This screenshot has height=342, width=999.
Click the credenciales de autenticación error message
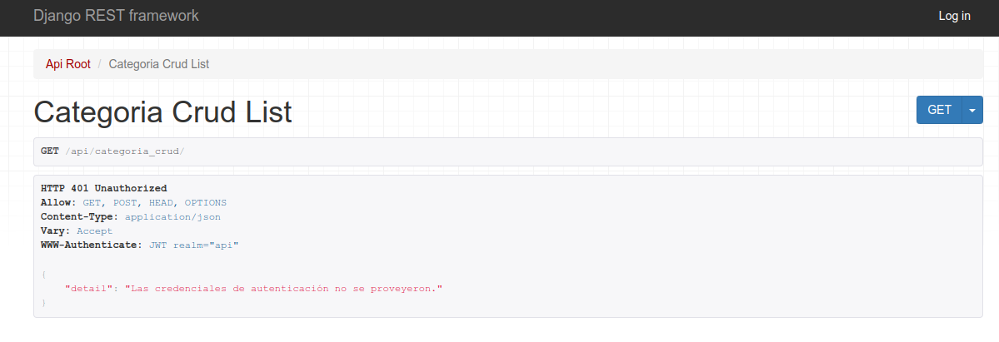point(283,288)
